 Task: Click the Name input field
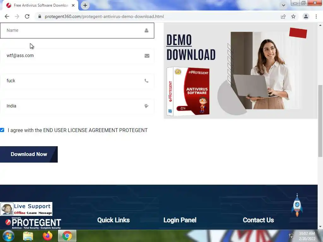[77, 31]
